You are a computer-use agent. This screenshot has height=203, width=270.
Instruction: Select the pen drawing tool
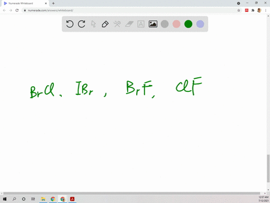[105, 24]
